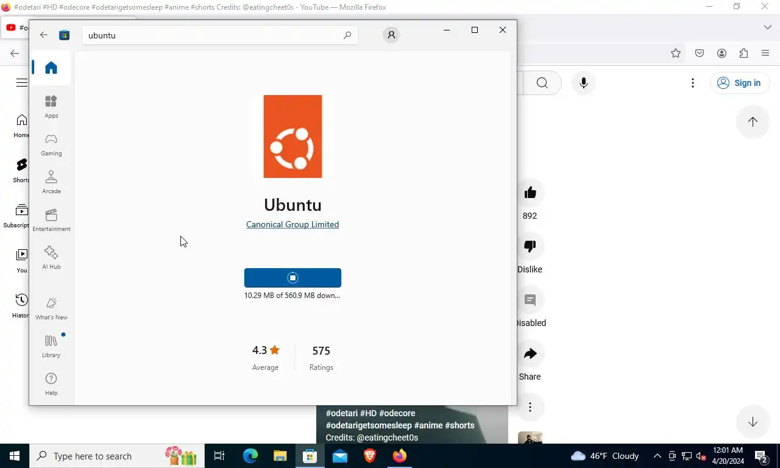
Task: Open the Firefox application hamburger menu
Action: pyautogui.click(x=765, y=54)
